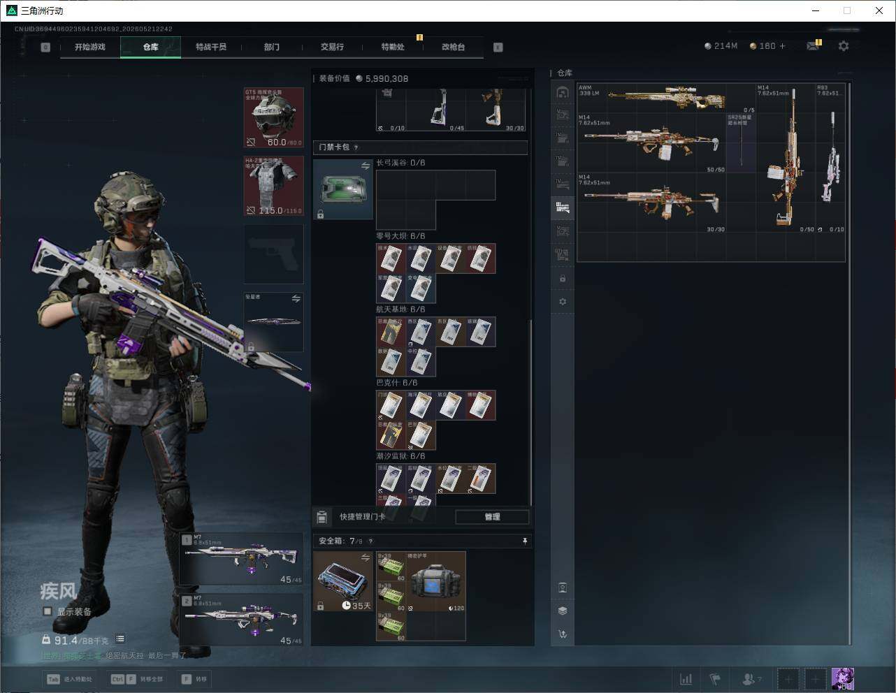Screen dimensions: 896x693
Task: Open the friends list icon
Action: tap(750, 679)
